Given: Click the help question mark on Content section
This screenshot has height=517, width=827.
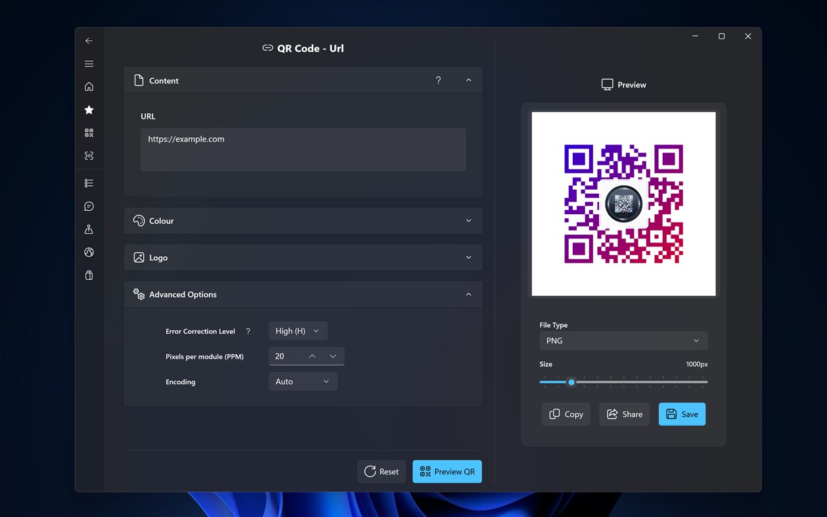Looking at the screenshot, I should click(438, 79).
